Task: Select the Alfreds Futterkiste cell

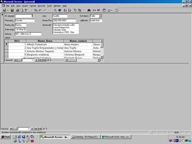Action: coord(45,44)
